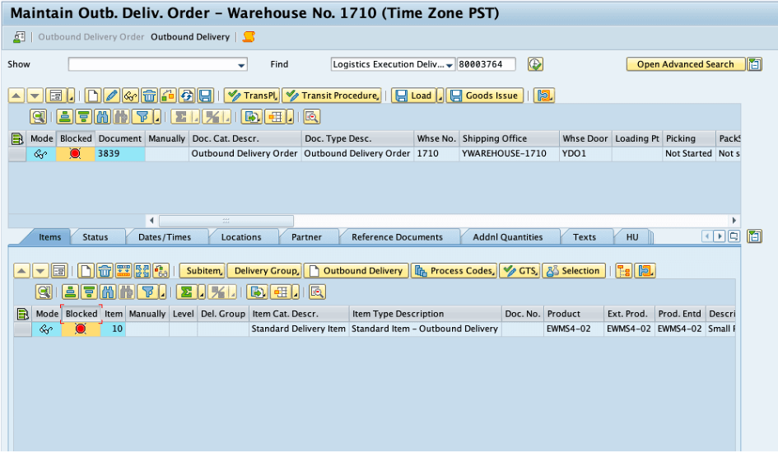The height and width of the screenshot is (453, 778).
Task: Open the Items tab
Action: point(49,237)
